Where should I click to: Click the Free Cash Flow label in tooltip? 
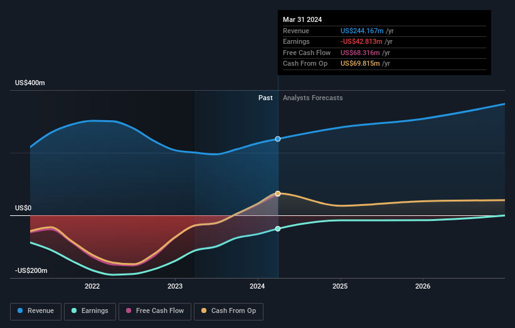click(x=307, y=53)
